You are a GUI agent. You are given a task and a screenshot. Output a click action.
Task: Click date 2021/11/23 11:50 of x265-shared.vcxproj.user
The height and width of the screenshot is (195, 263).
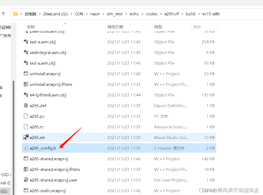coord(124,180)
